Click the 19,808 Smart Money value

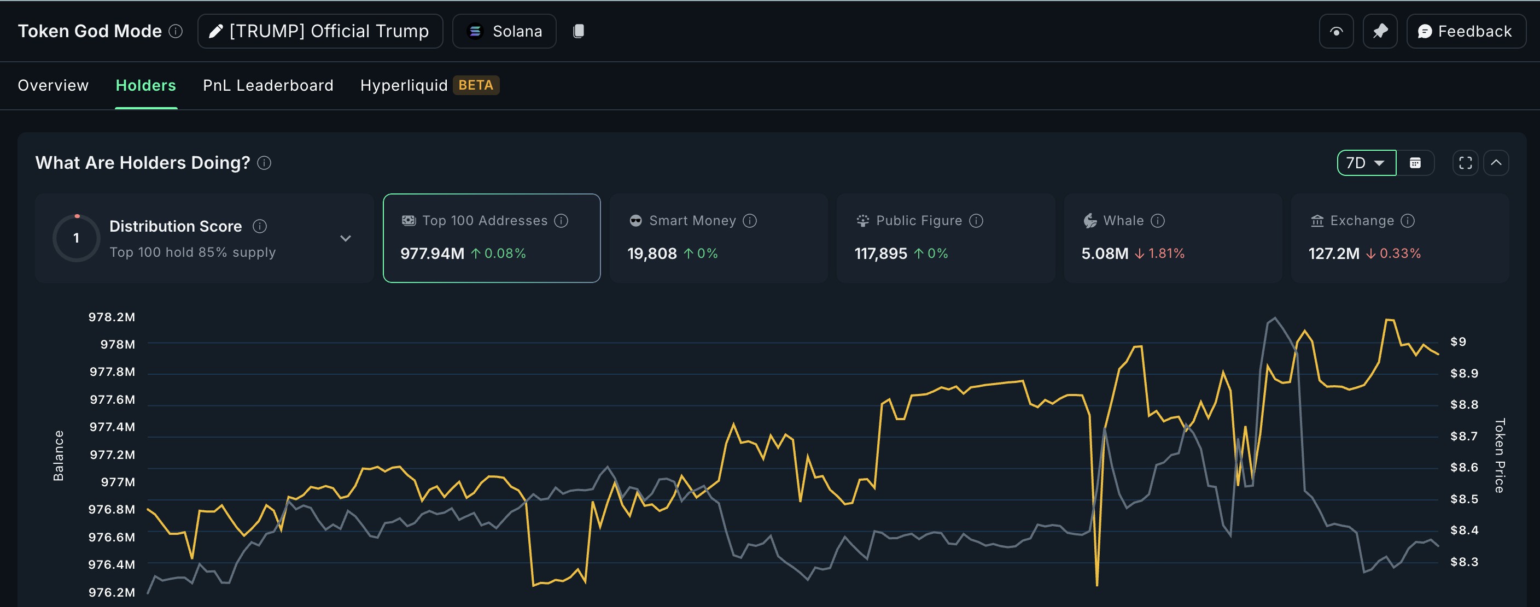click(x=652, y=254)
